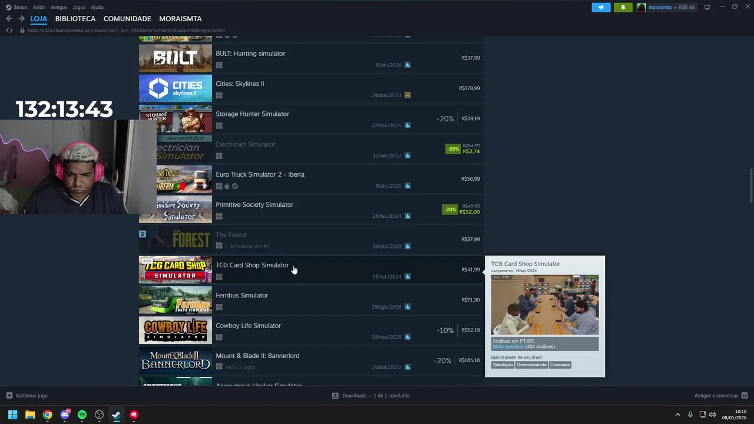
Task: Open Primitive Society Simulator result
Action: [311, 209]
